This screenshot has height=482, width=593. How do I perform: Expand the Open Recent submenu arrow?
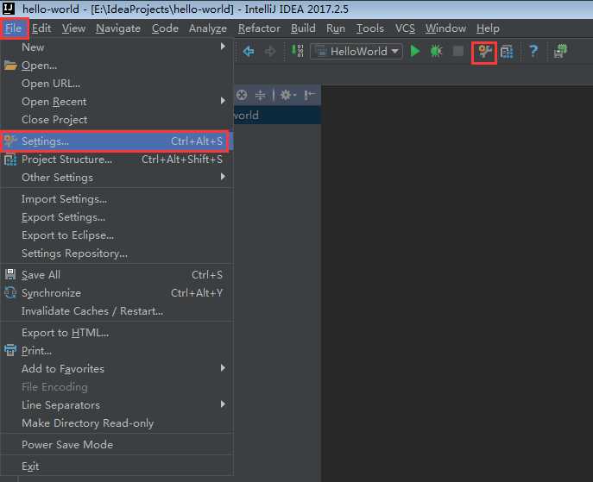tap(224, 101)
